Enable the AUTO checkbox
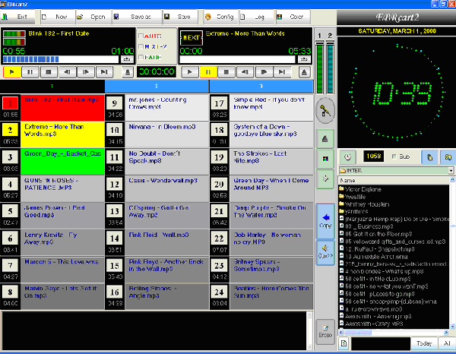456x354 pixels. pos(141,35)
